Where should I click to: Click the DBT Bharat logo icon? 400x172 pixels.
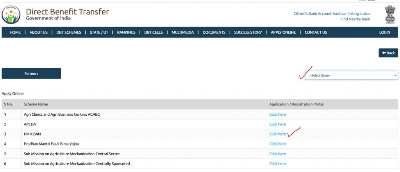[x=11, y=15]
